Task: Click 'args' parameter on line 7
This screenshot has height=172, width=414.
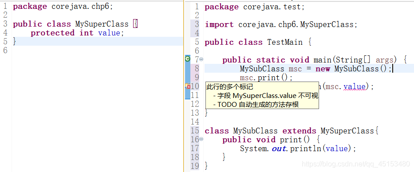Action: 384,60
